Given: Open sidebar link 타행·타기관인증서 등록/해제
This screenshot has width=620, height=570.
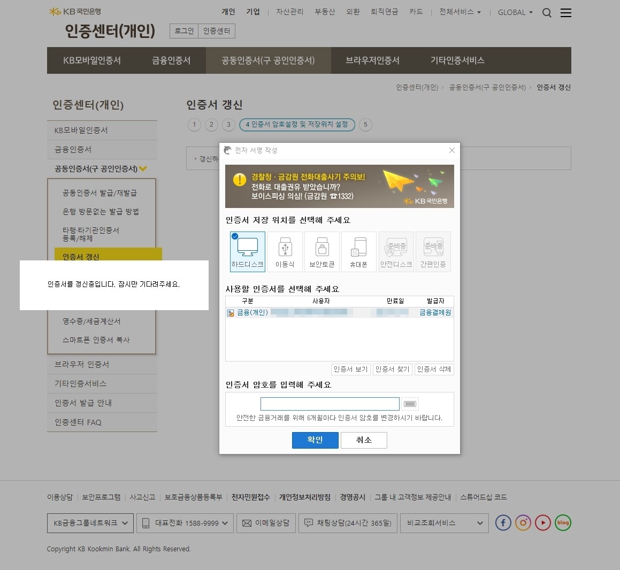Looking at the screenshot, I should 91,234.
